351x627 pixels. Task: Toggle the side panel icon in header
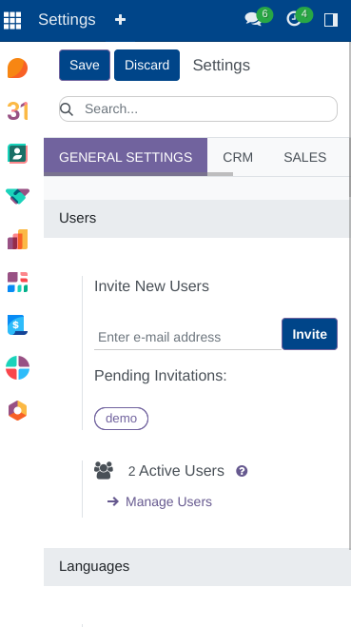[331, 20]
